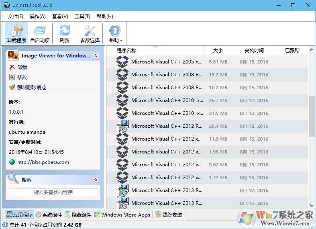Switch to the 隐藏组件 hidden components tab

click(78, 215)
